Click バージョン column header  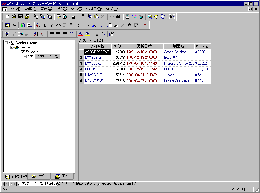203,46
